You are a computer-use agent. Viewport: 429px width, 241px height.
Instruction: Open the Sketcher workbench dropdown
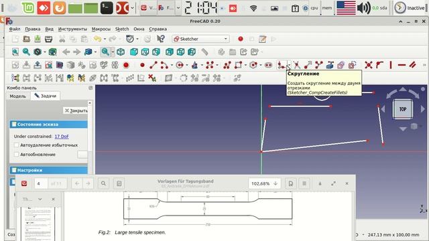click(201, 39)
